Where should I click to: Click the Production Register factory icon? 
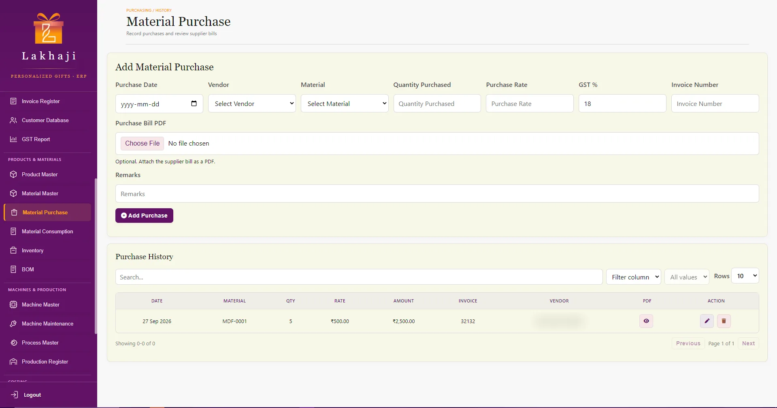tap(13, 361)
